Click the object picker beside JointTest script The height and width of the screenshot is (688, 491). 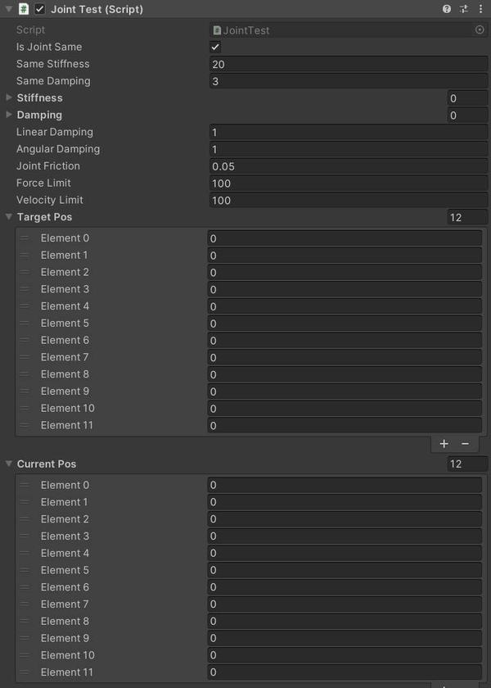coord(480,29)
